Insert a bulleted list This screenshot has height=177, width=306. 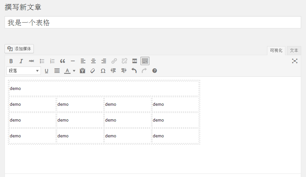click(42, 61)
